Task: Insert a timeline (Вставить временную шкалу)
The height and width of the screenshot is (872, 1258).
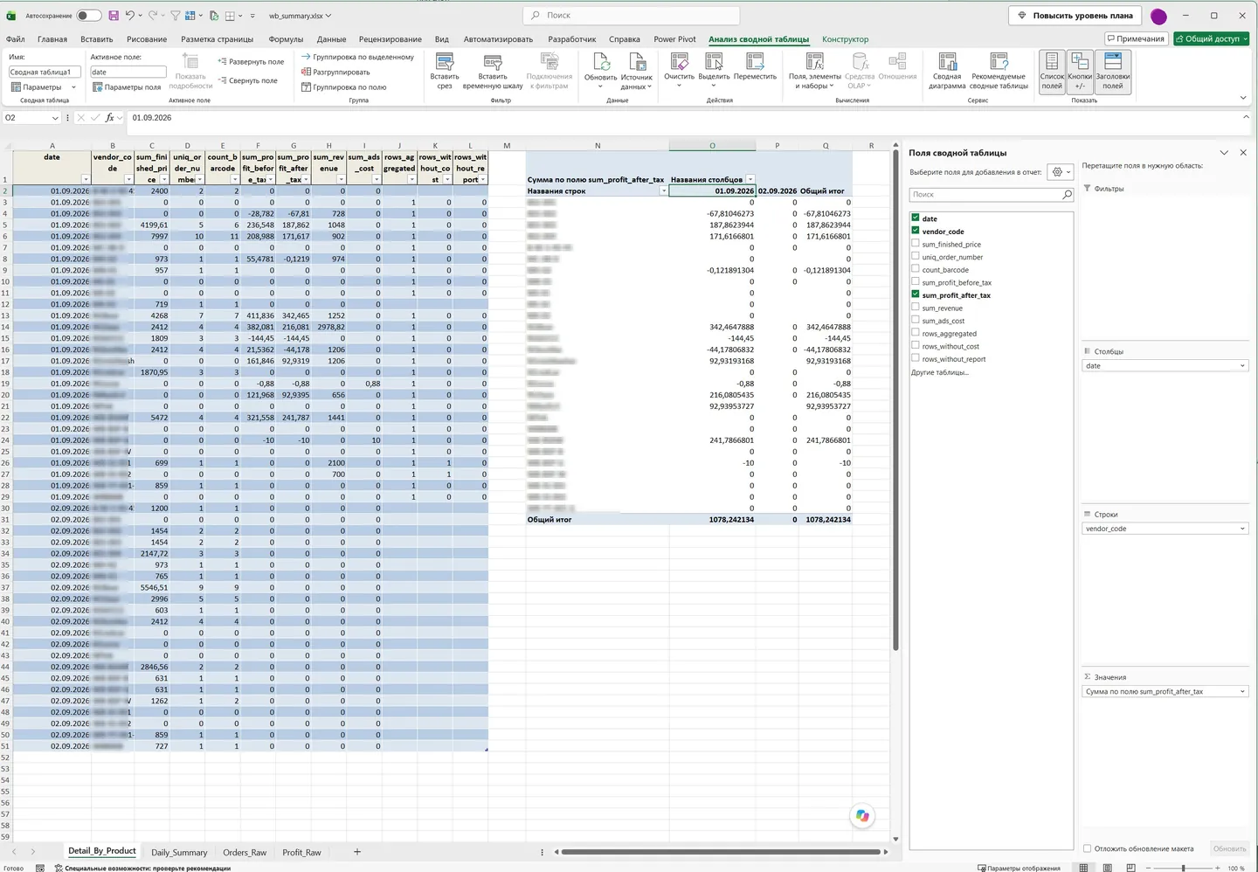Action: [x=493, y=71]
